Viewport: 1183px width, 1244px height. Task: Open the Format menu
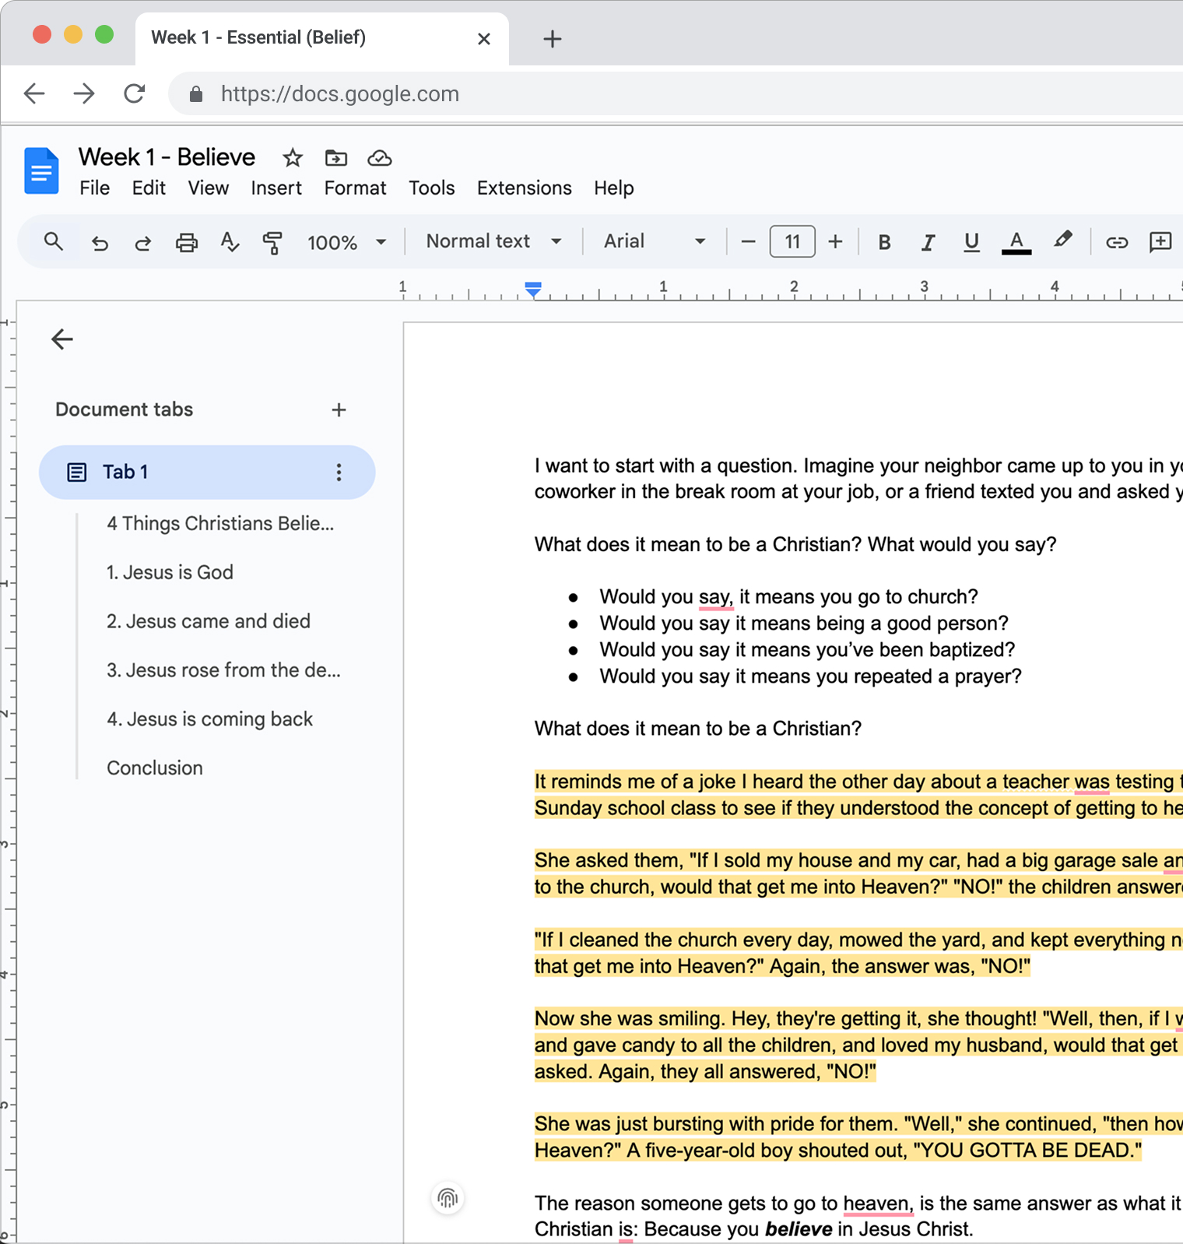pos(355,188)
